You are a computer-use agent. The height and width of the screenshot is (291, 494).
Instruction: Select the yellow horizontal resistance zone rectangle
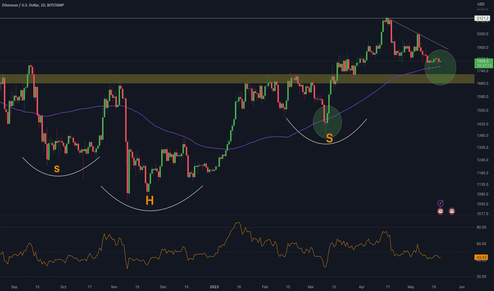coord(237,79)
